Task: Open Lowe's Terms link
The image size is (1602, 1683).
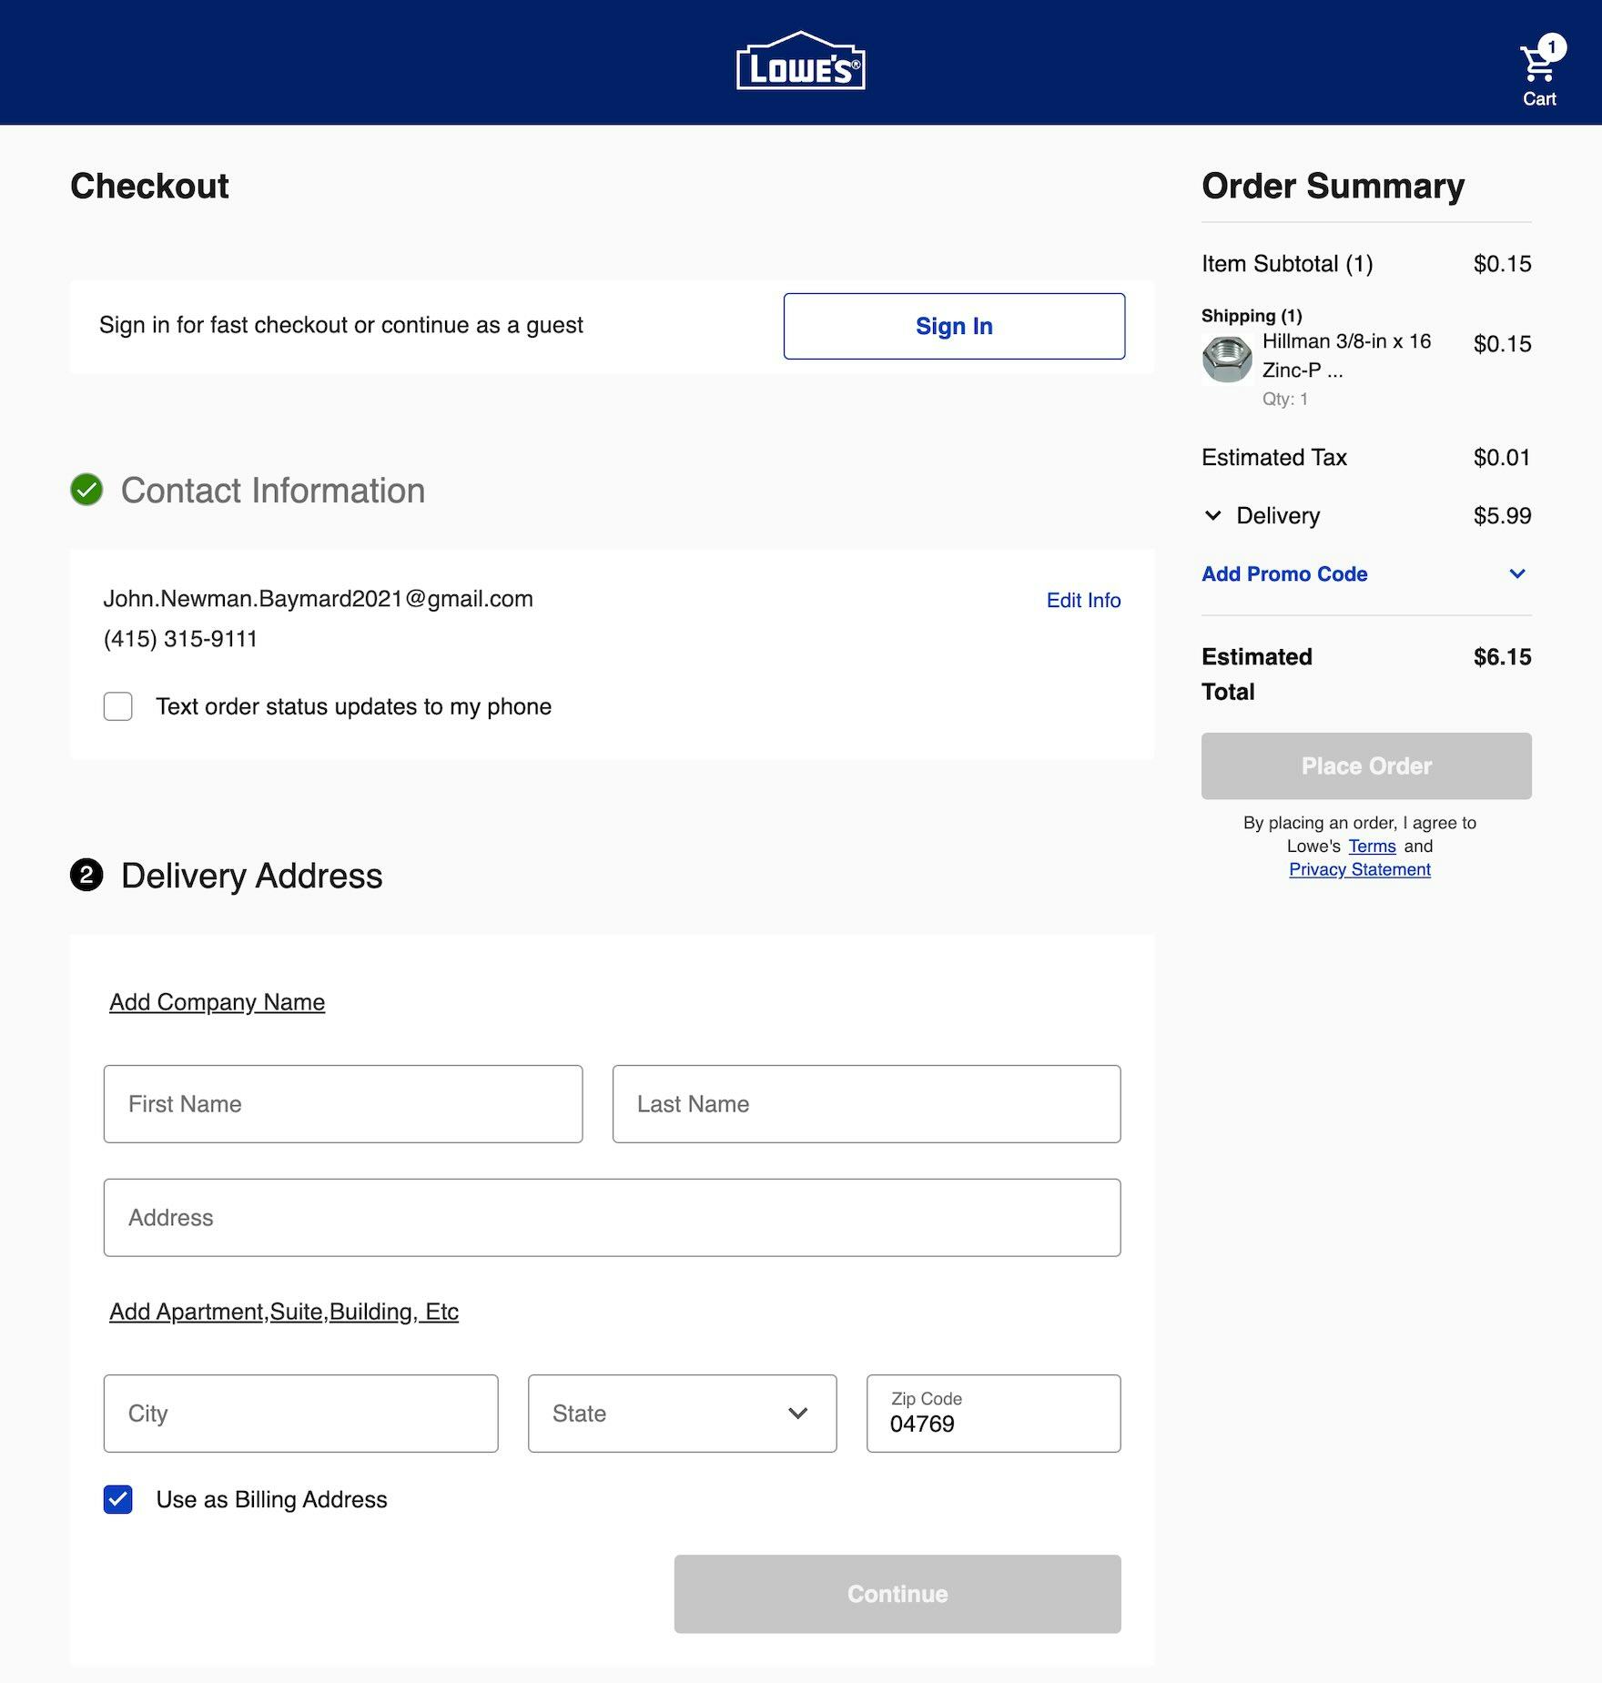Action: point(1372,847)
